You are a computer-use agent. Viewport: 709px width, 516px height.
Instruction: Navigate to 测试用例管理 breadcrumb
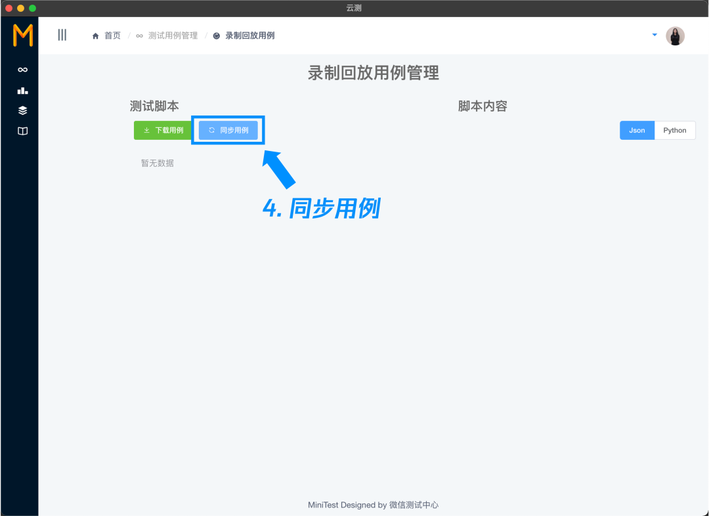pos(173,35)
